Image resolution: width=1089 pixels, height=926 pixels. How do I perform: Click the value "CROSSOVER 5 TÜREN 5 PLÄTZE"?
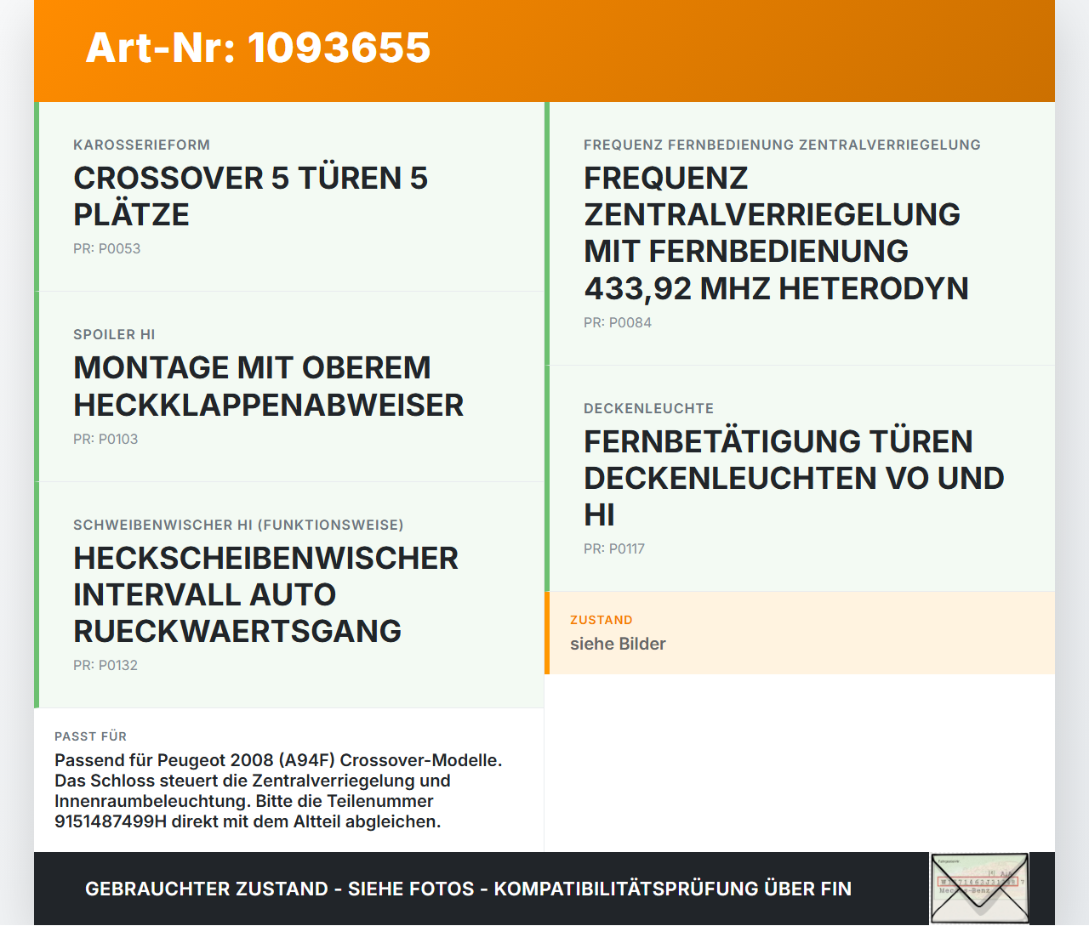(251, 196)
